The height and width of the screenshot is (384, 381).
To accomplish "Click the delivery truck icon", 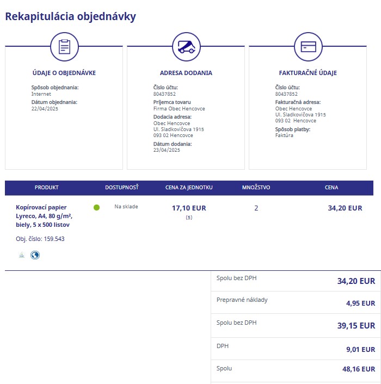I will (x=186, y=47).
